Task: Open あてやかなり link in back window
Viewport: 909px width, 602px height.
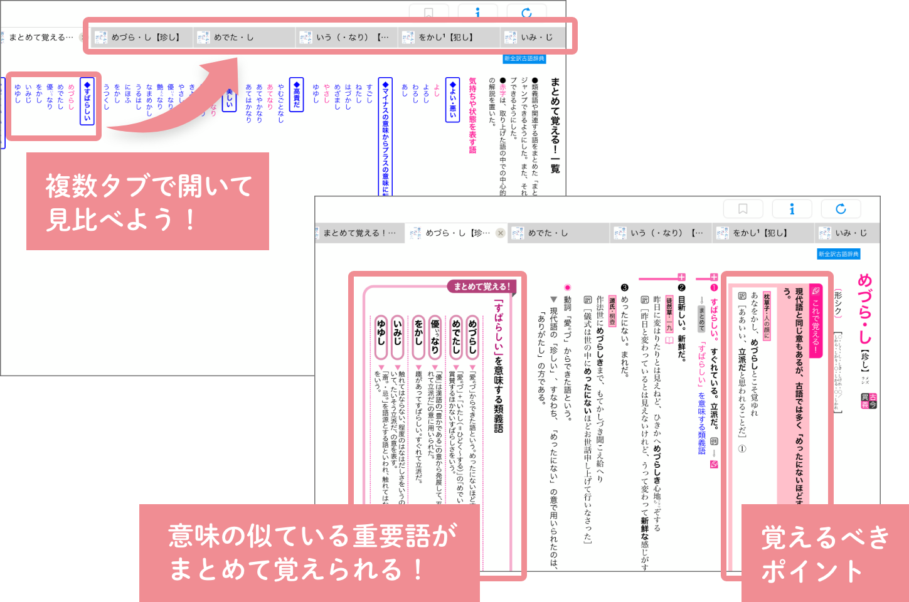Action: pos(259,103)
